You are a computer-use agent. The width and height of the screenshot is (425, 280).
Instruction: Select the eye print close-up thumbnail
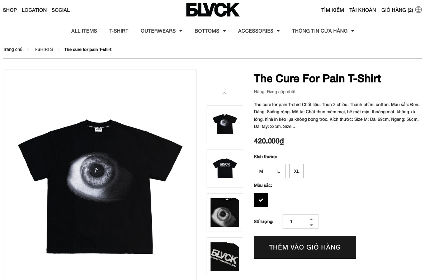pyautogui.click(x=225, y=213)
